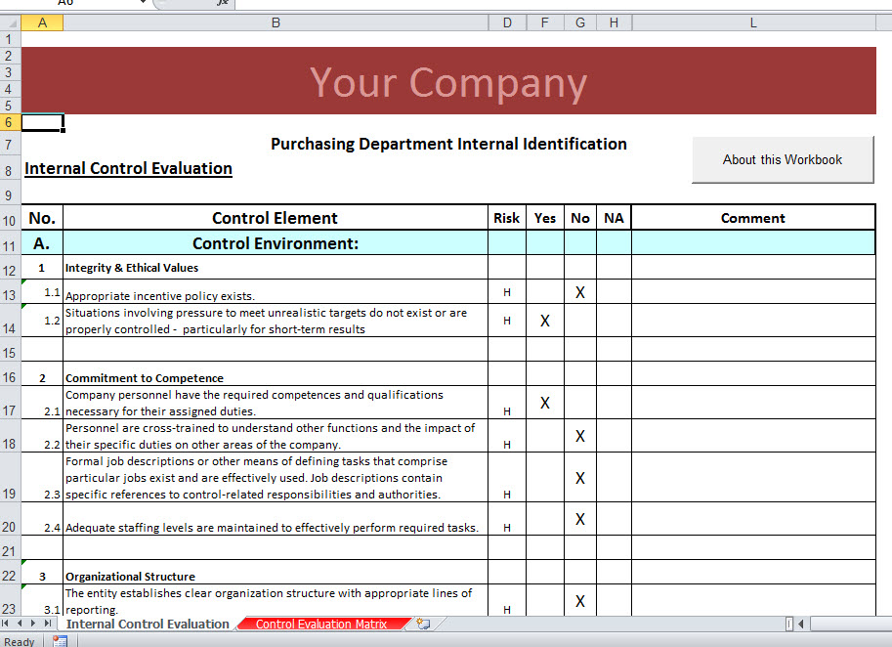892x647 pixels.
Task: Click the X in No column for item 3.1
Action: point(580,601)
